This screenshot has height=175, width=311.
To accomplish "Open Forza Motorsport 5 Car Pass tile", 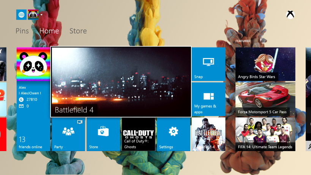I will pos(265,99).
